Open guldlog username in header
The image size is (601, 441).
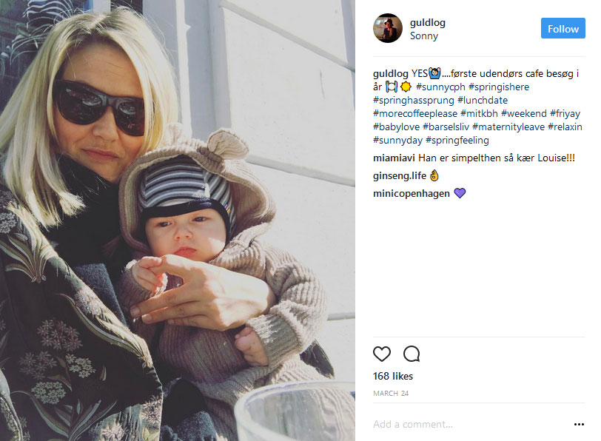tap(427, 23)
